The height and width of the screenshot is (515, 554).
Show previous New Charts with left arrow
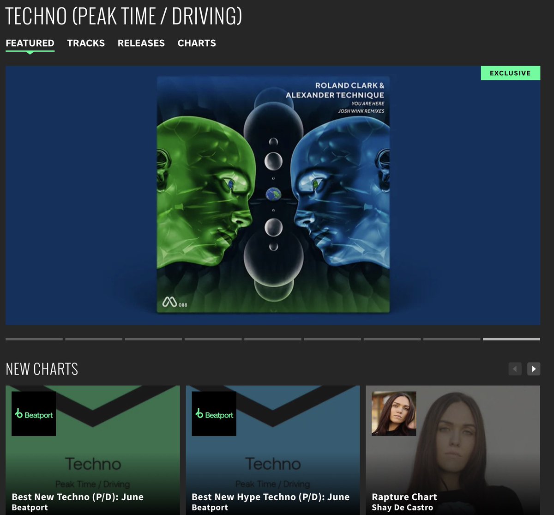[515, 369]
